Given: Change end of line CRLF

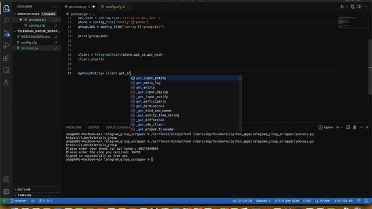Looking at the screenshot, I should 307,201.
